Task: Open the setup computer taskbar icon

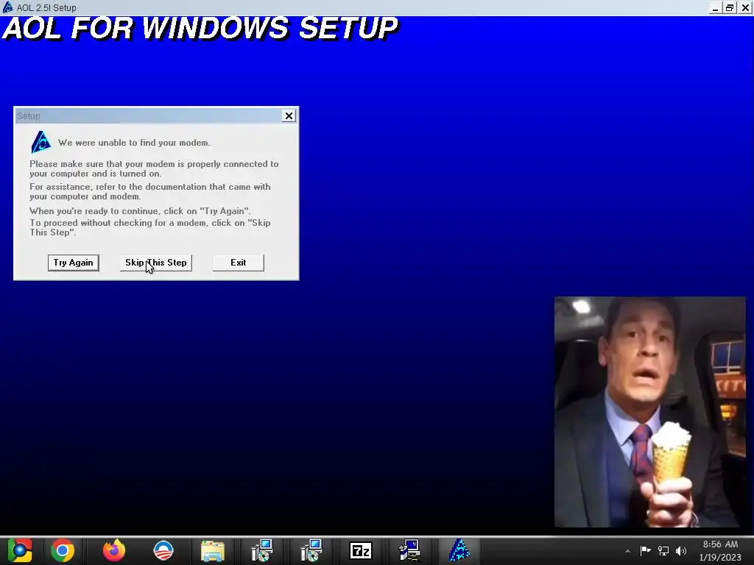Action: point(409,550)
